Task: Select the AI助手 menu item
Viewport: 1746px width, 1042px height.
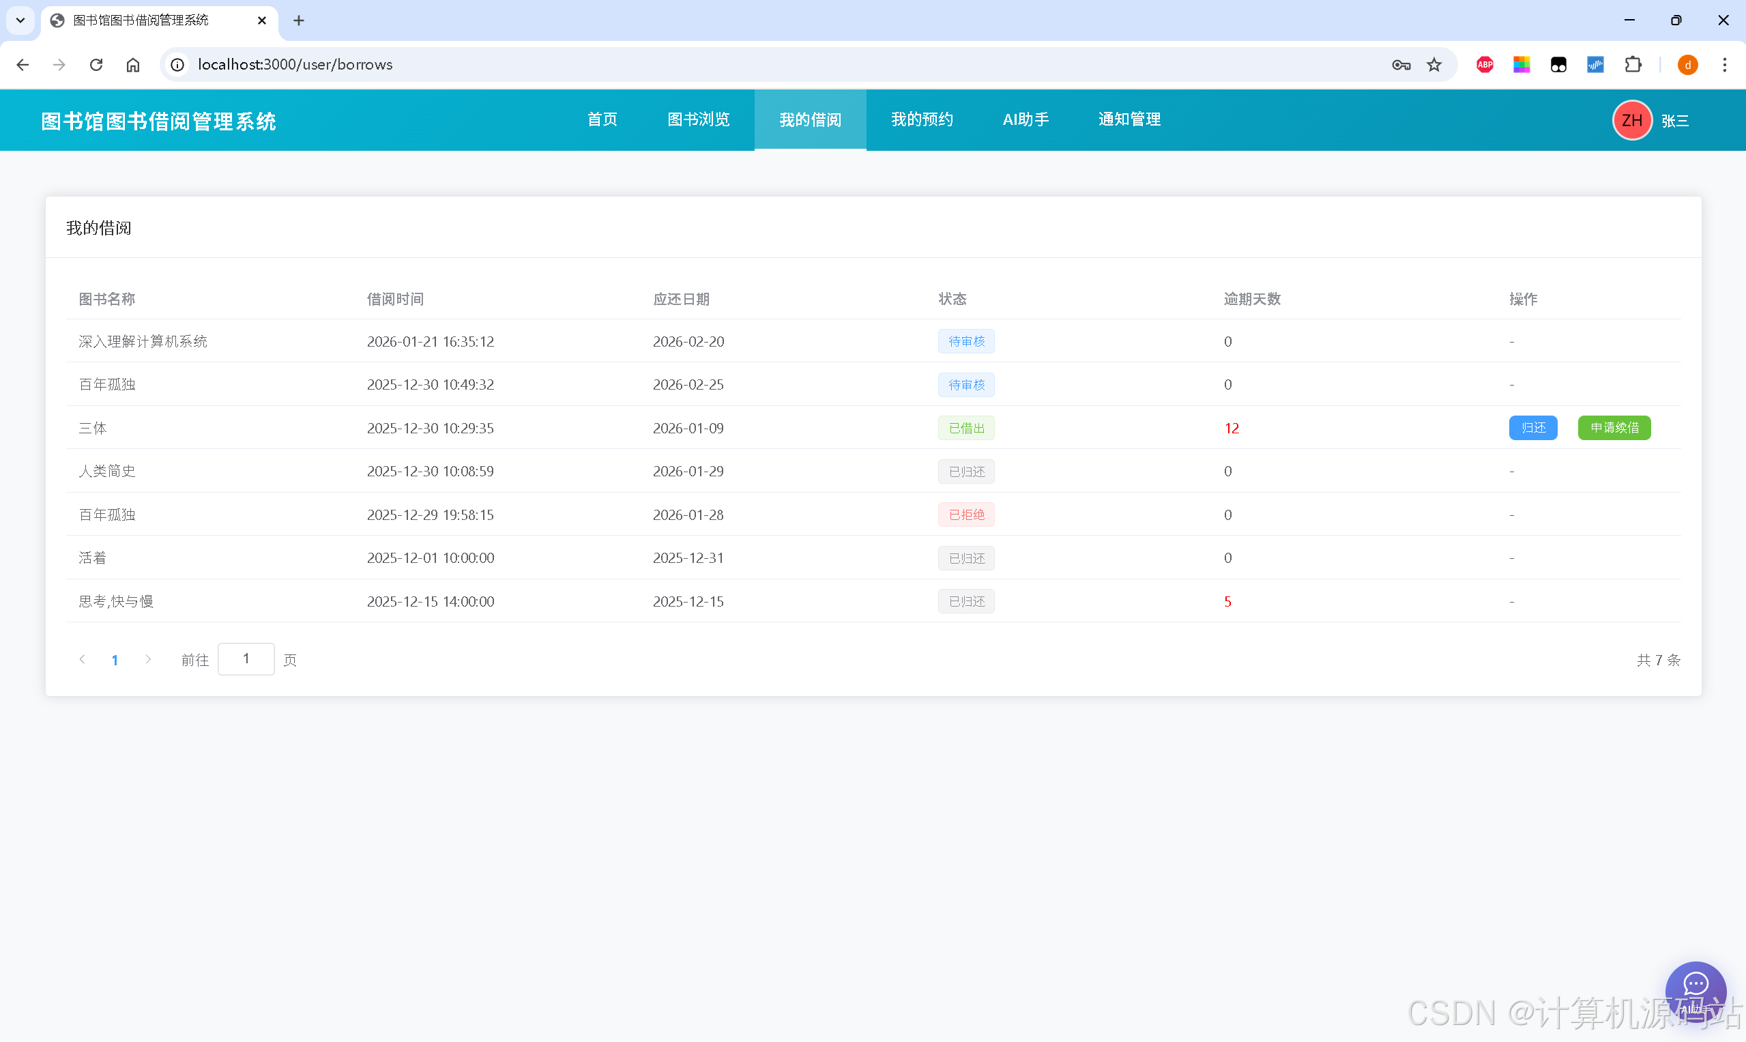Action: coord(1025,119)
